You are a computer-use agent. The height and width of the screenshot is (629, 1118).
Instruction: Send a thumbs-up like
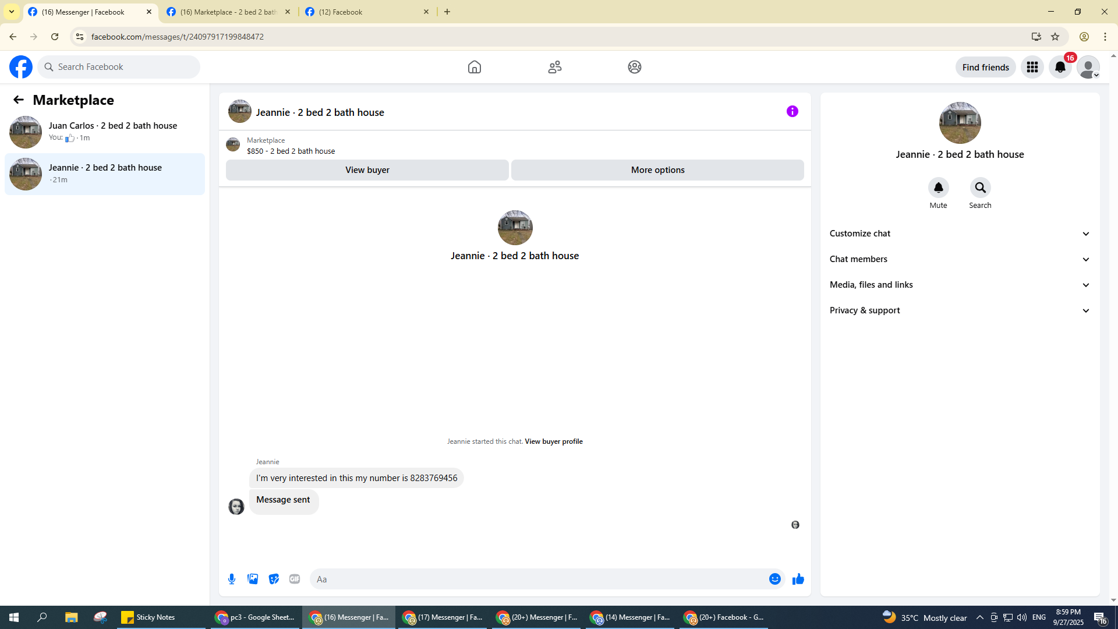point(798,579)
